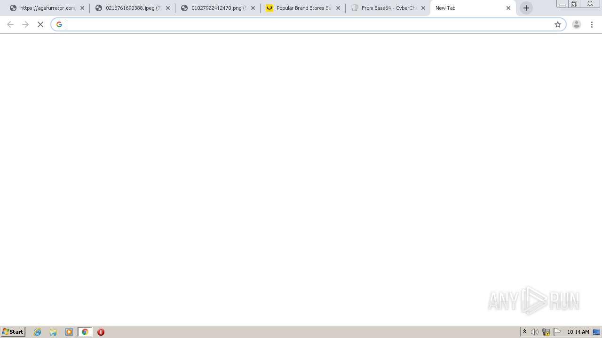The height and width of the screenshot is (338, 602).
Task: Bookmark this page with the star icon
Action: click(x=558, y=24)
